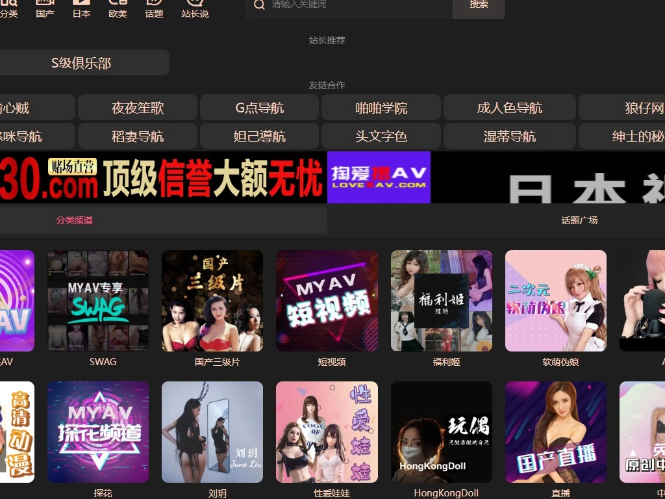
Task: Open the G点导航 partner link
Action: 259,108
